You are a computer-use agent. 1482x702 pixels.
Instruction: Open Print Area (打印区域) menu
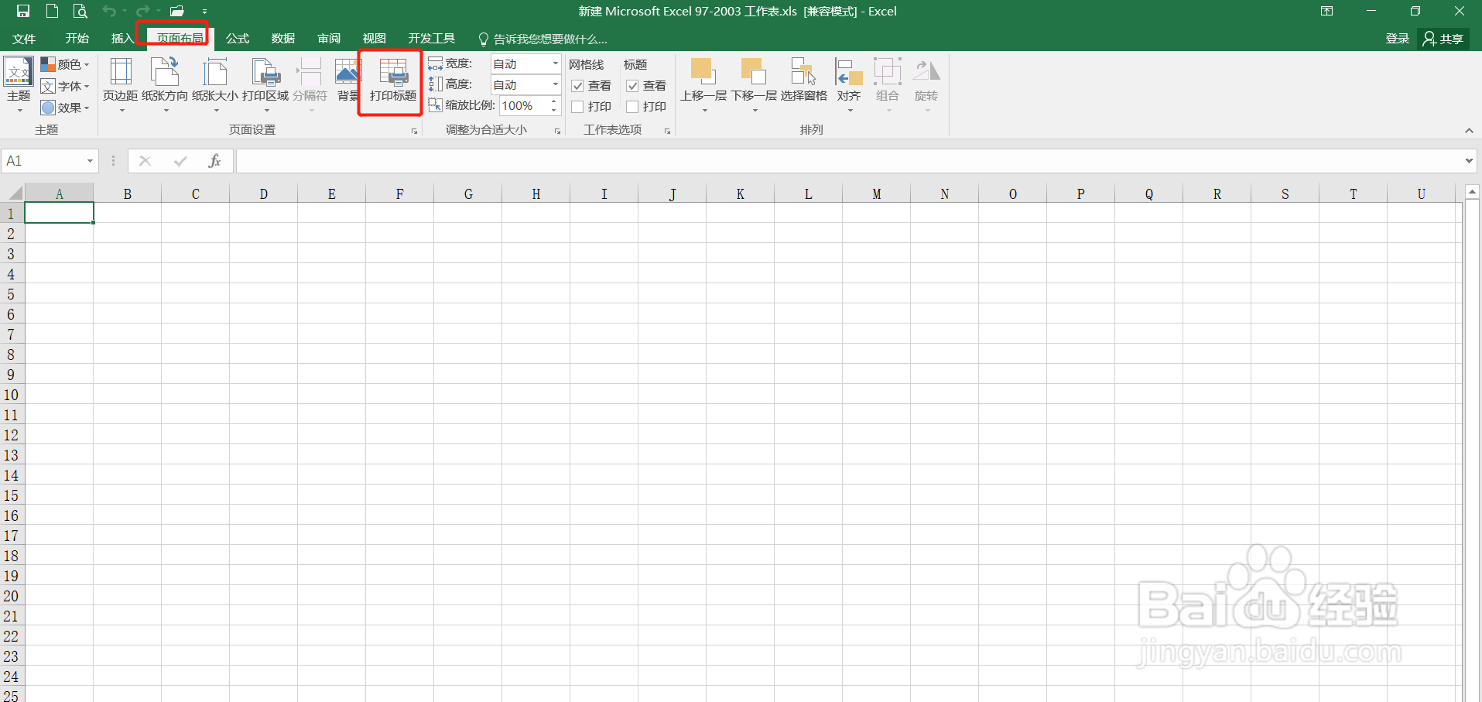coord(265,85)
